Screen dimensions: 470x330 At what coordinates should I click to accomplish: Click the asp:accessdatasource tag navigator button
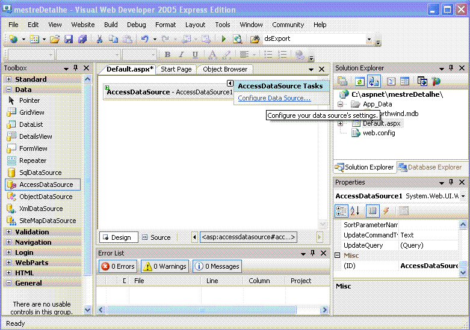248,237
